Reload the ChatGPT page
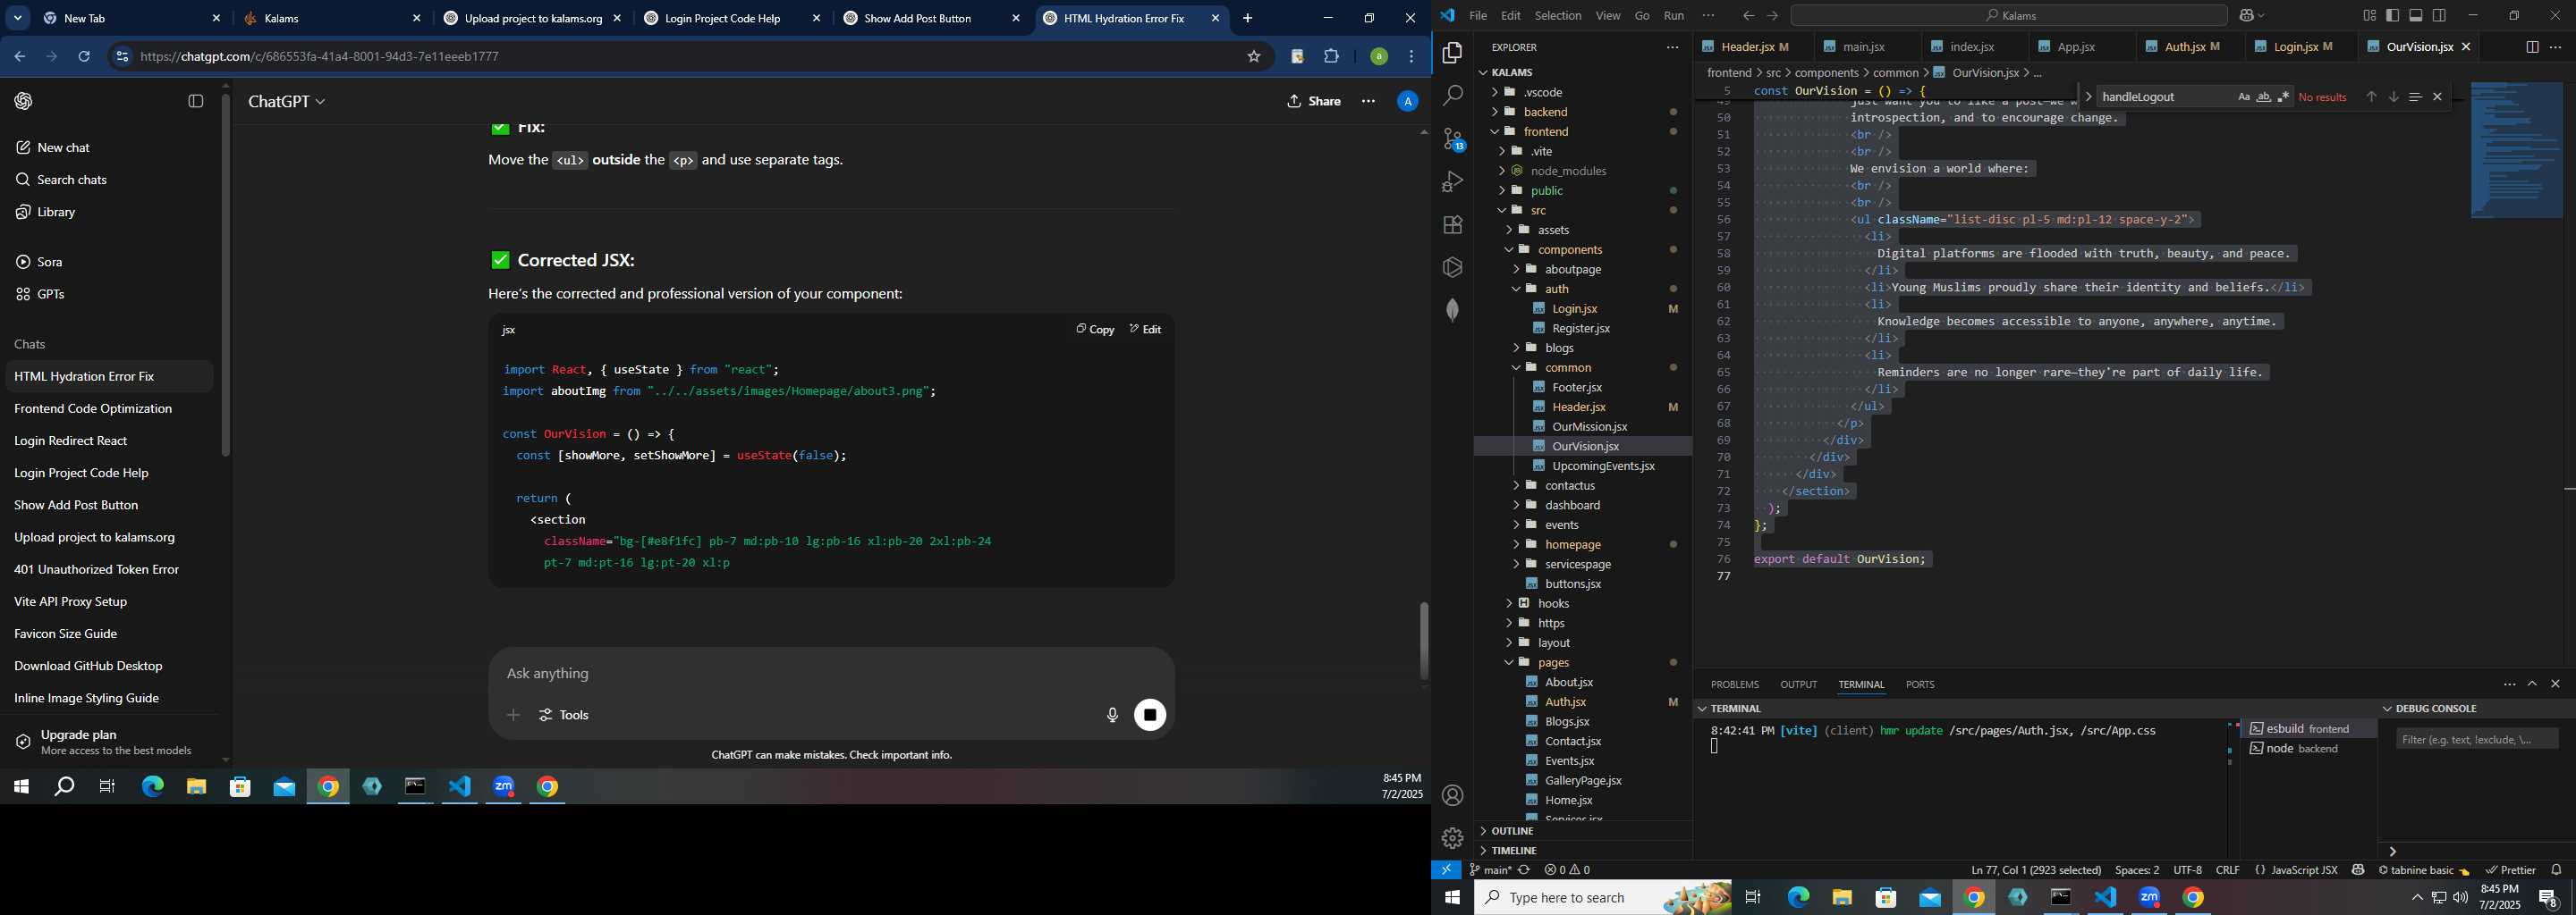 (x=85, y=57)
